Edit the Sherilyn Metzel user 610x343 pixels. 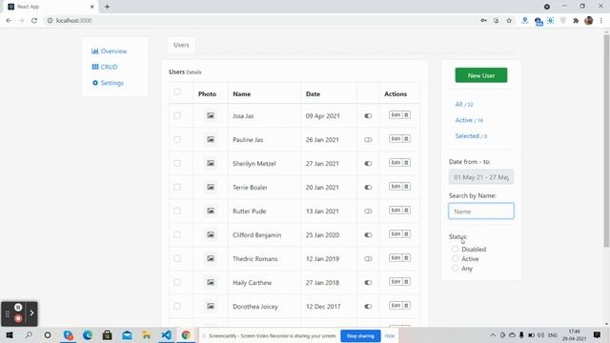[x=396, y=163]
